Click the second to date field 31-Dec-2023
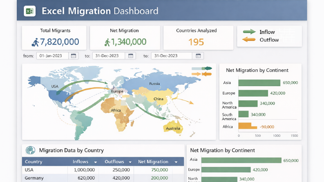 [x=172, y=56]
